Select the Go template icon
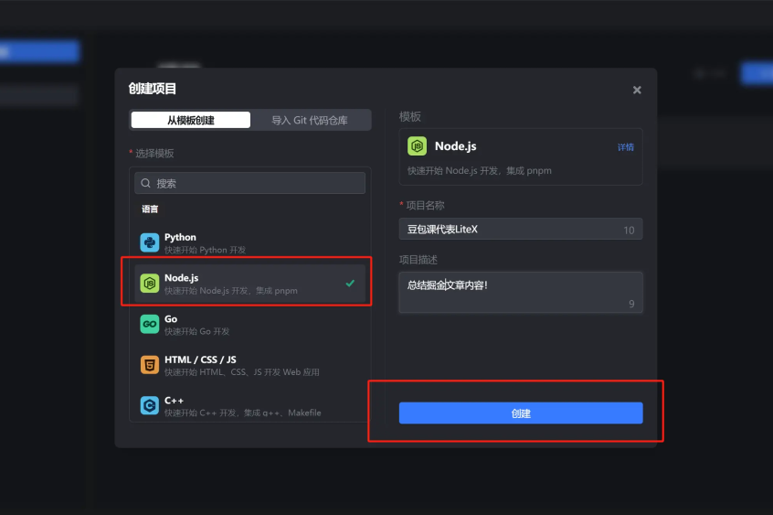The image size is (773, 515). [149, 325]
